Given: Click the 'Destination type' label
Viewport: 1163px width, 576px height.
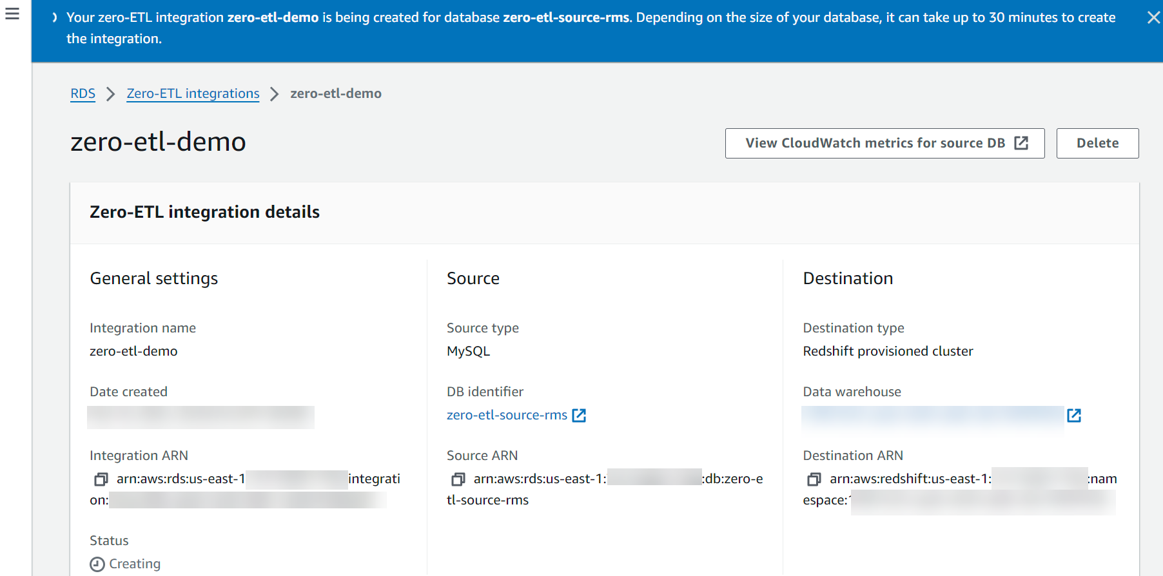Looking at the screenshot, I should tap(854, 328).
